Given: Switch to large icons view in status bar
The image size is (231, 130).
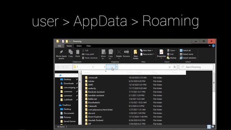Looking at the screenshot, I should coord(213,127).
